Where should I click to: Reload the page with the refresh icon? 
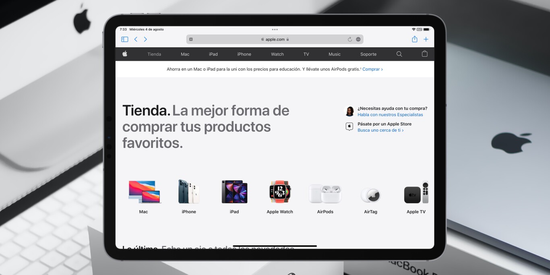(349, 39)
